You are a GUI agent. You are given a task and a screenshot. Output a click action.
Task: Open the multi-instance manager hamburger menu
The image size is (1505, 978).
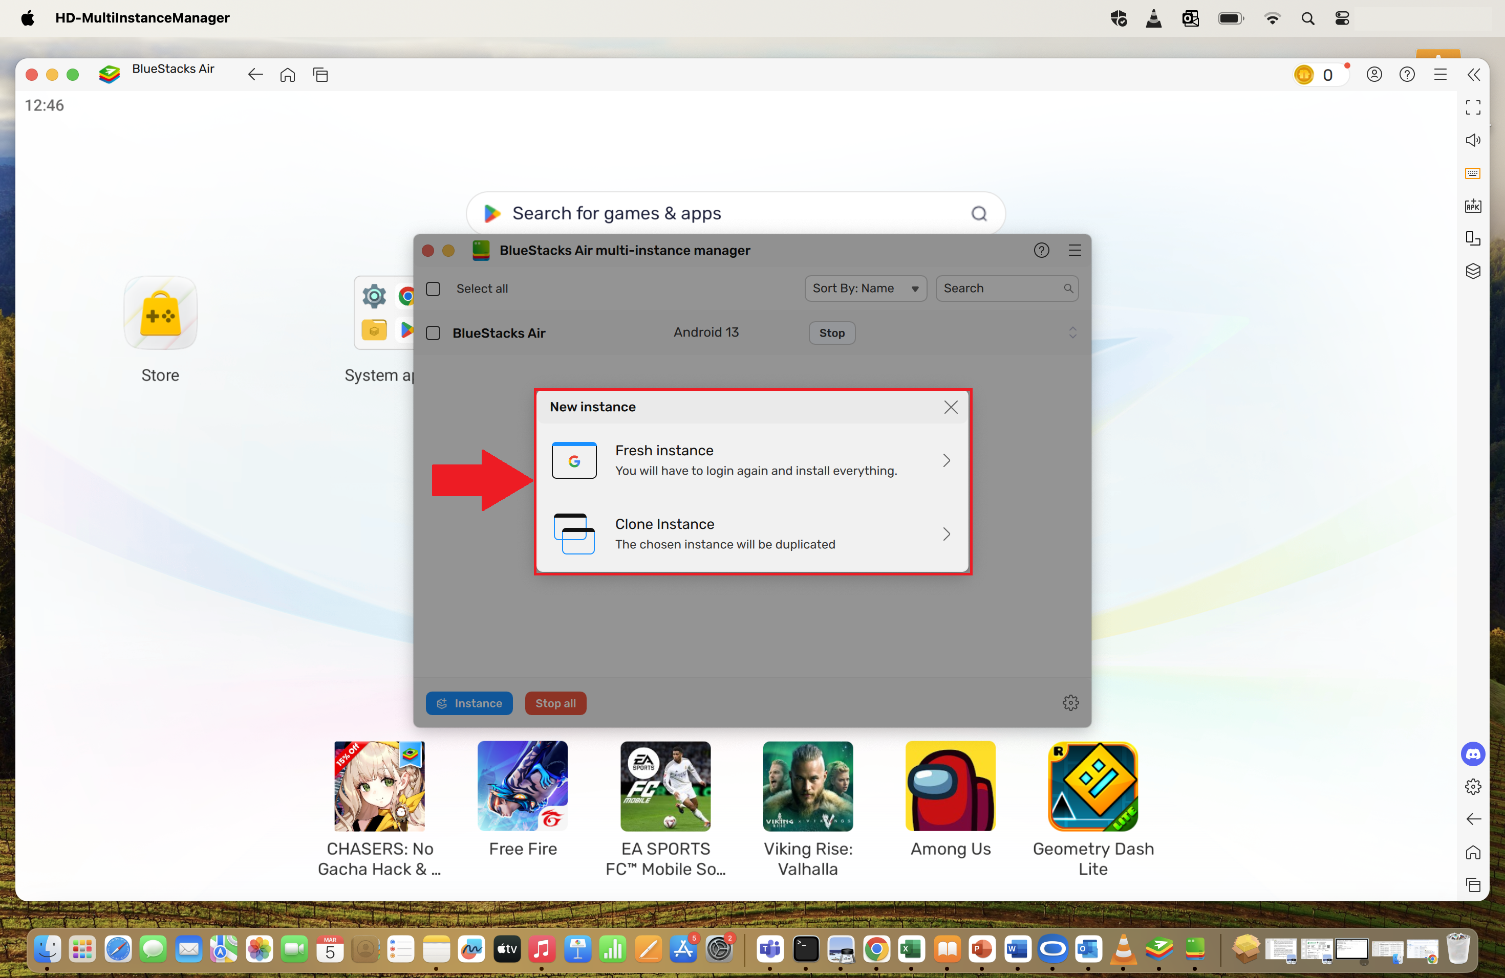point(1075,250)
